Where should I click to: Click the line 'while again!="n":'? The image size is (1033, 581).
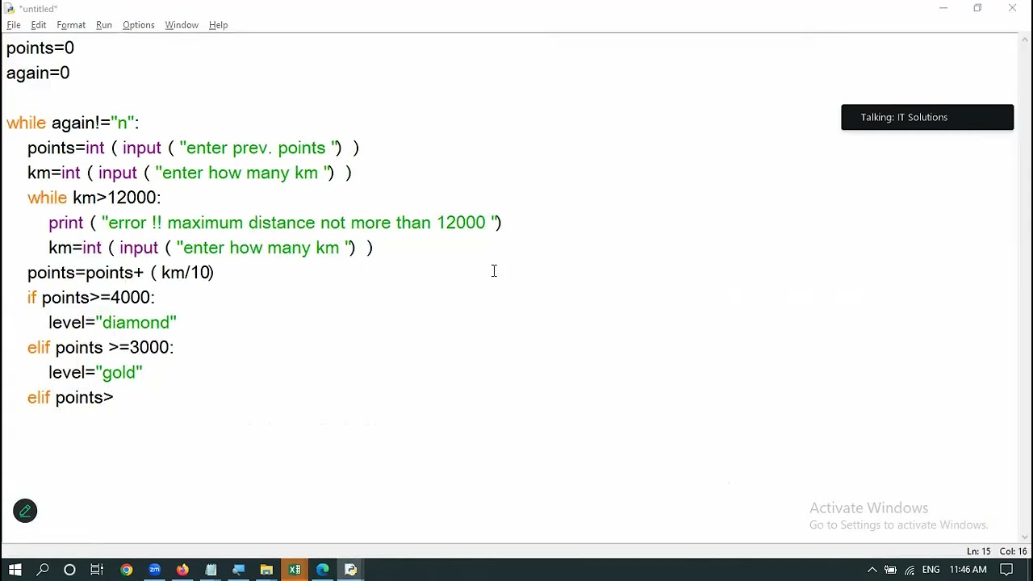[x=73, y=123]
